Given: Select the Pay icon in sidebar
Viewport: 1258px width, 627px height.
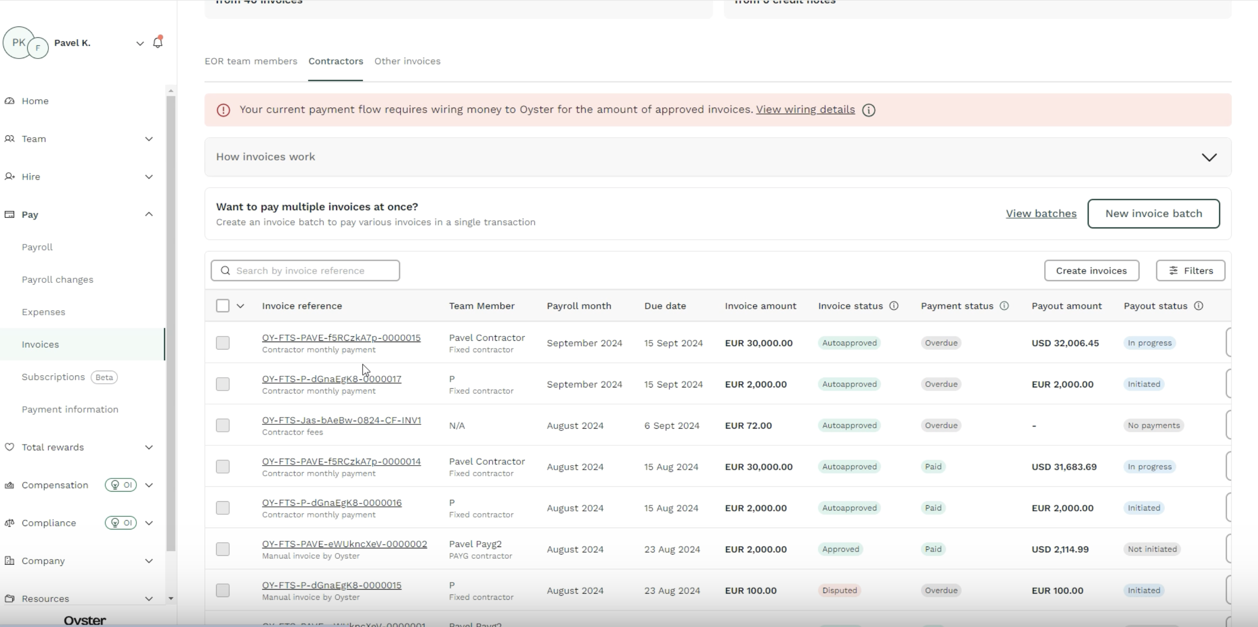Looking at the screenshot, I should (x=10, y=214).
